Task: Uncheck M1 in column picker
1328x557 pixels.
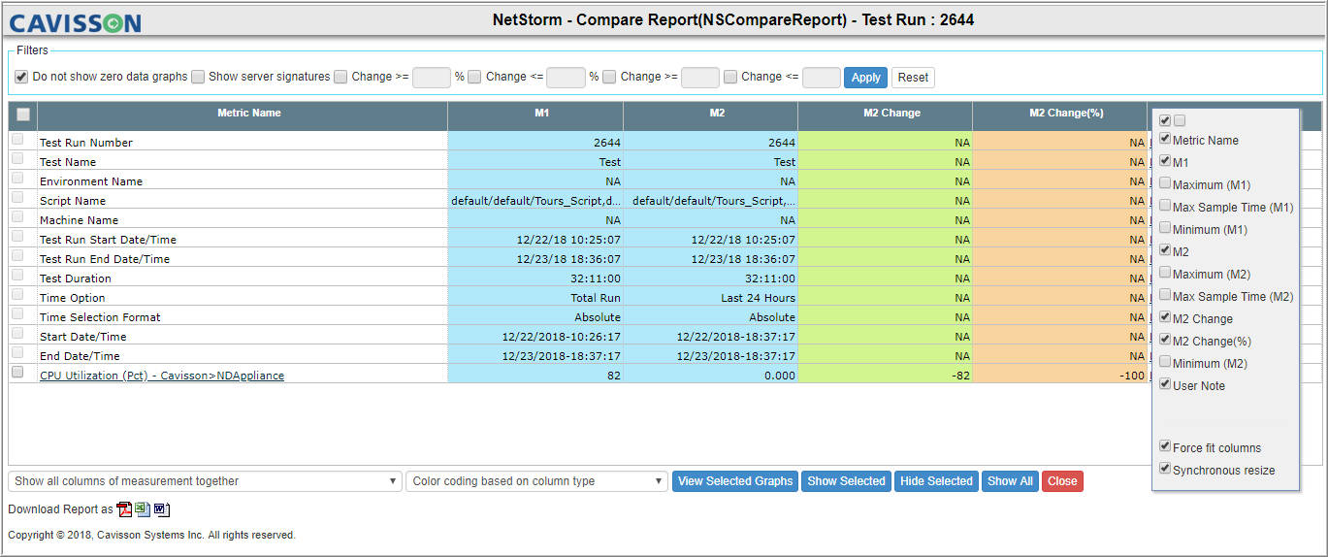Action: [x=1165, y=161]
